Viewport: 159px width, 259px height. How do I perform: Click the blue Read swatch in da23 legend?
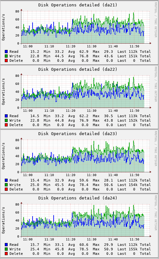[x=6, y=180]
